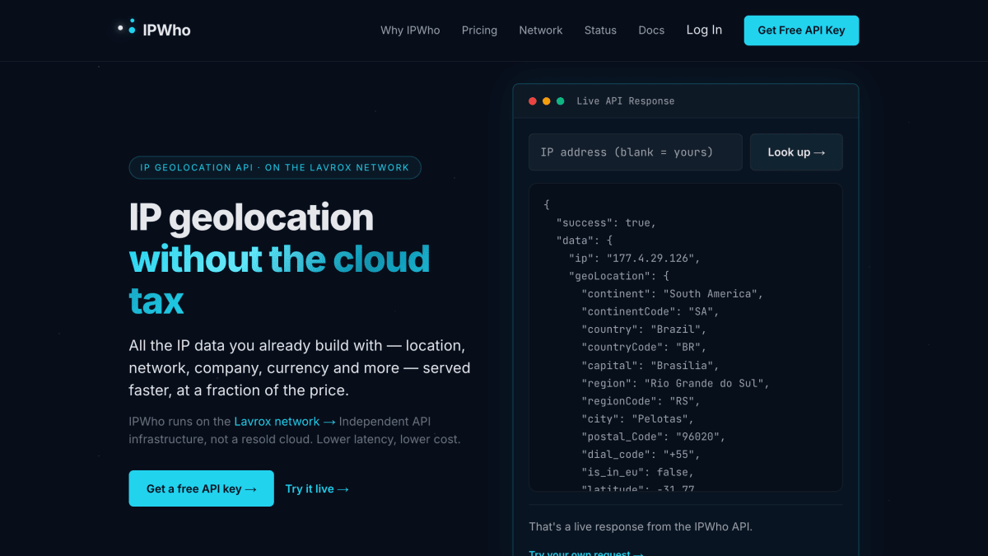Click the "continentCode": "SA" line
This screenshot has width=988, height=556.
[650, 311]
